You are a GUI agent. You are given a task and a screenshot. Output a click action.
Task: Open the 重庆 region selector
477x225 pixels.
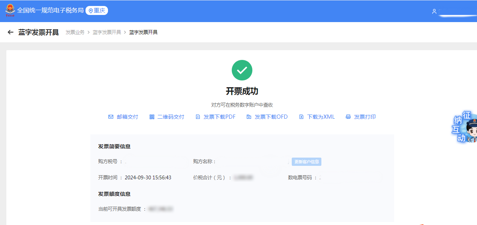[x=97, y=10]
